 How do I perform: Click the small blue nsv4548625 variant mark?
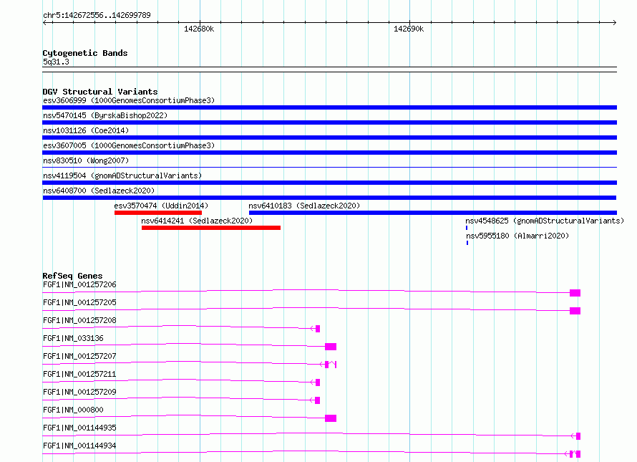tap(467, 228)
